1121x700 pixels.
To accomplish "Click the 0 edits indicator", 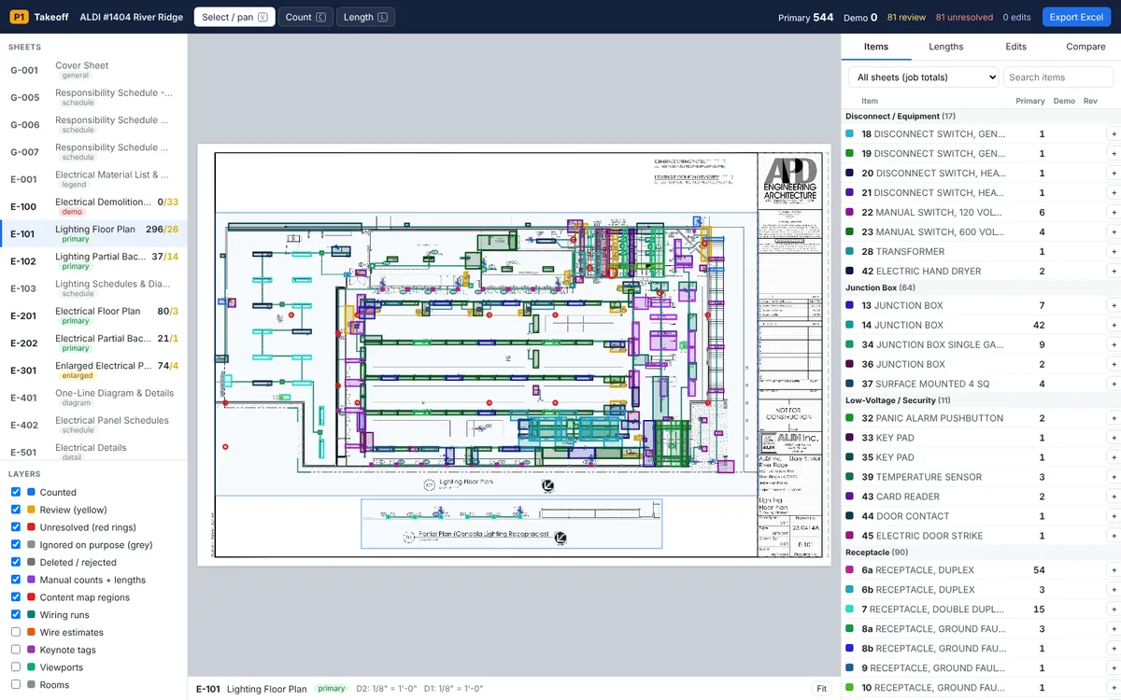I will pyautogui.click(x=1018, y=17).
